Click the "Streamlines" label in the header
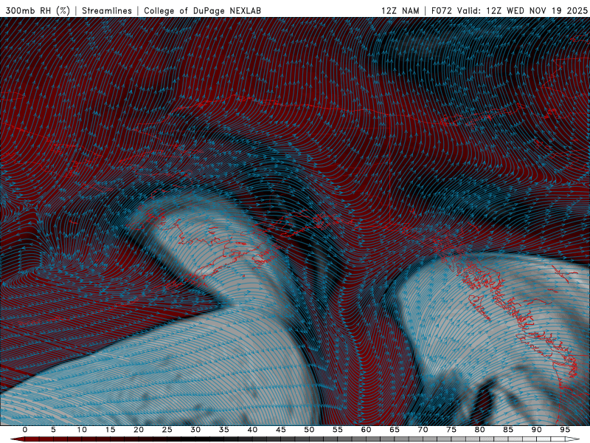Screen dimensions: 590x443 (x=107, y=10)
